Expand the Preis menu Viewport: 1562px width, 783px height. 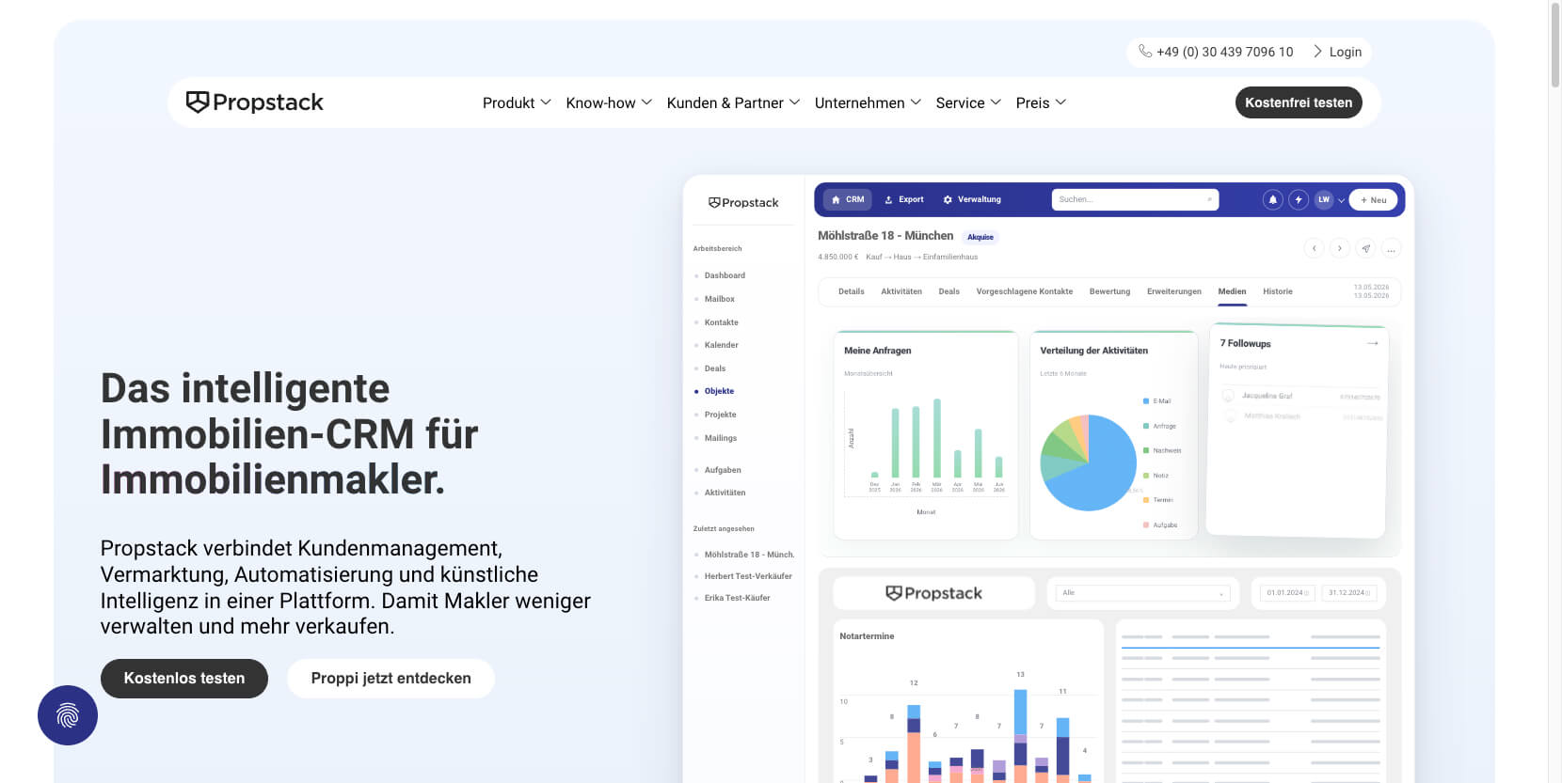click(1041, 102)
